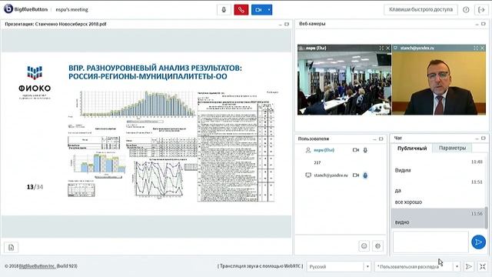Open the Пользовательская раскладка layout dropdown
Image resolution: width=492 pixels, height=277 pixels.
(417, 267)
